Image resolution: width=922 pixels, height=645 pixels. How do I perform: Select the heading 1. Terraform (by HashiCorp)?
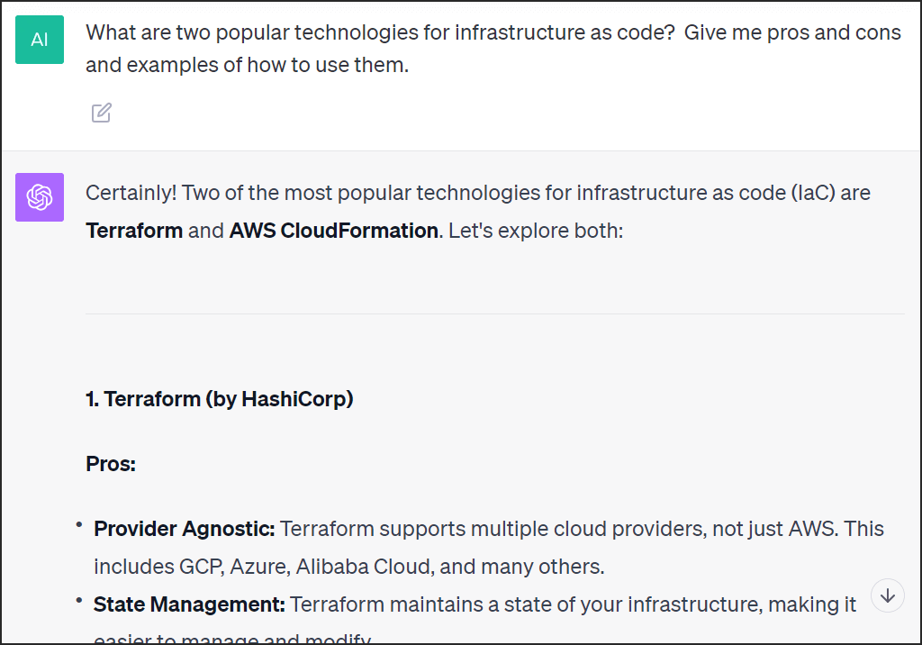[220, 399]
